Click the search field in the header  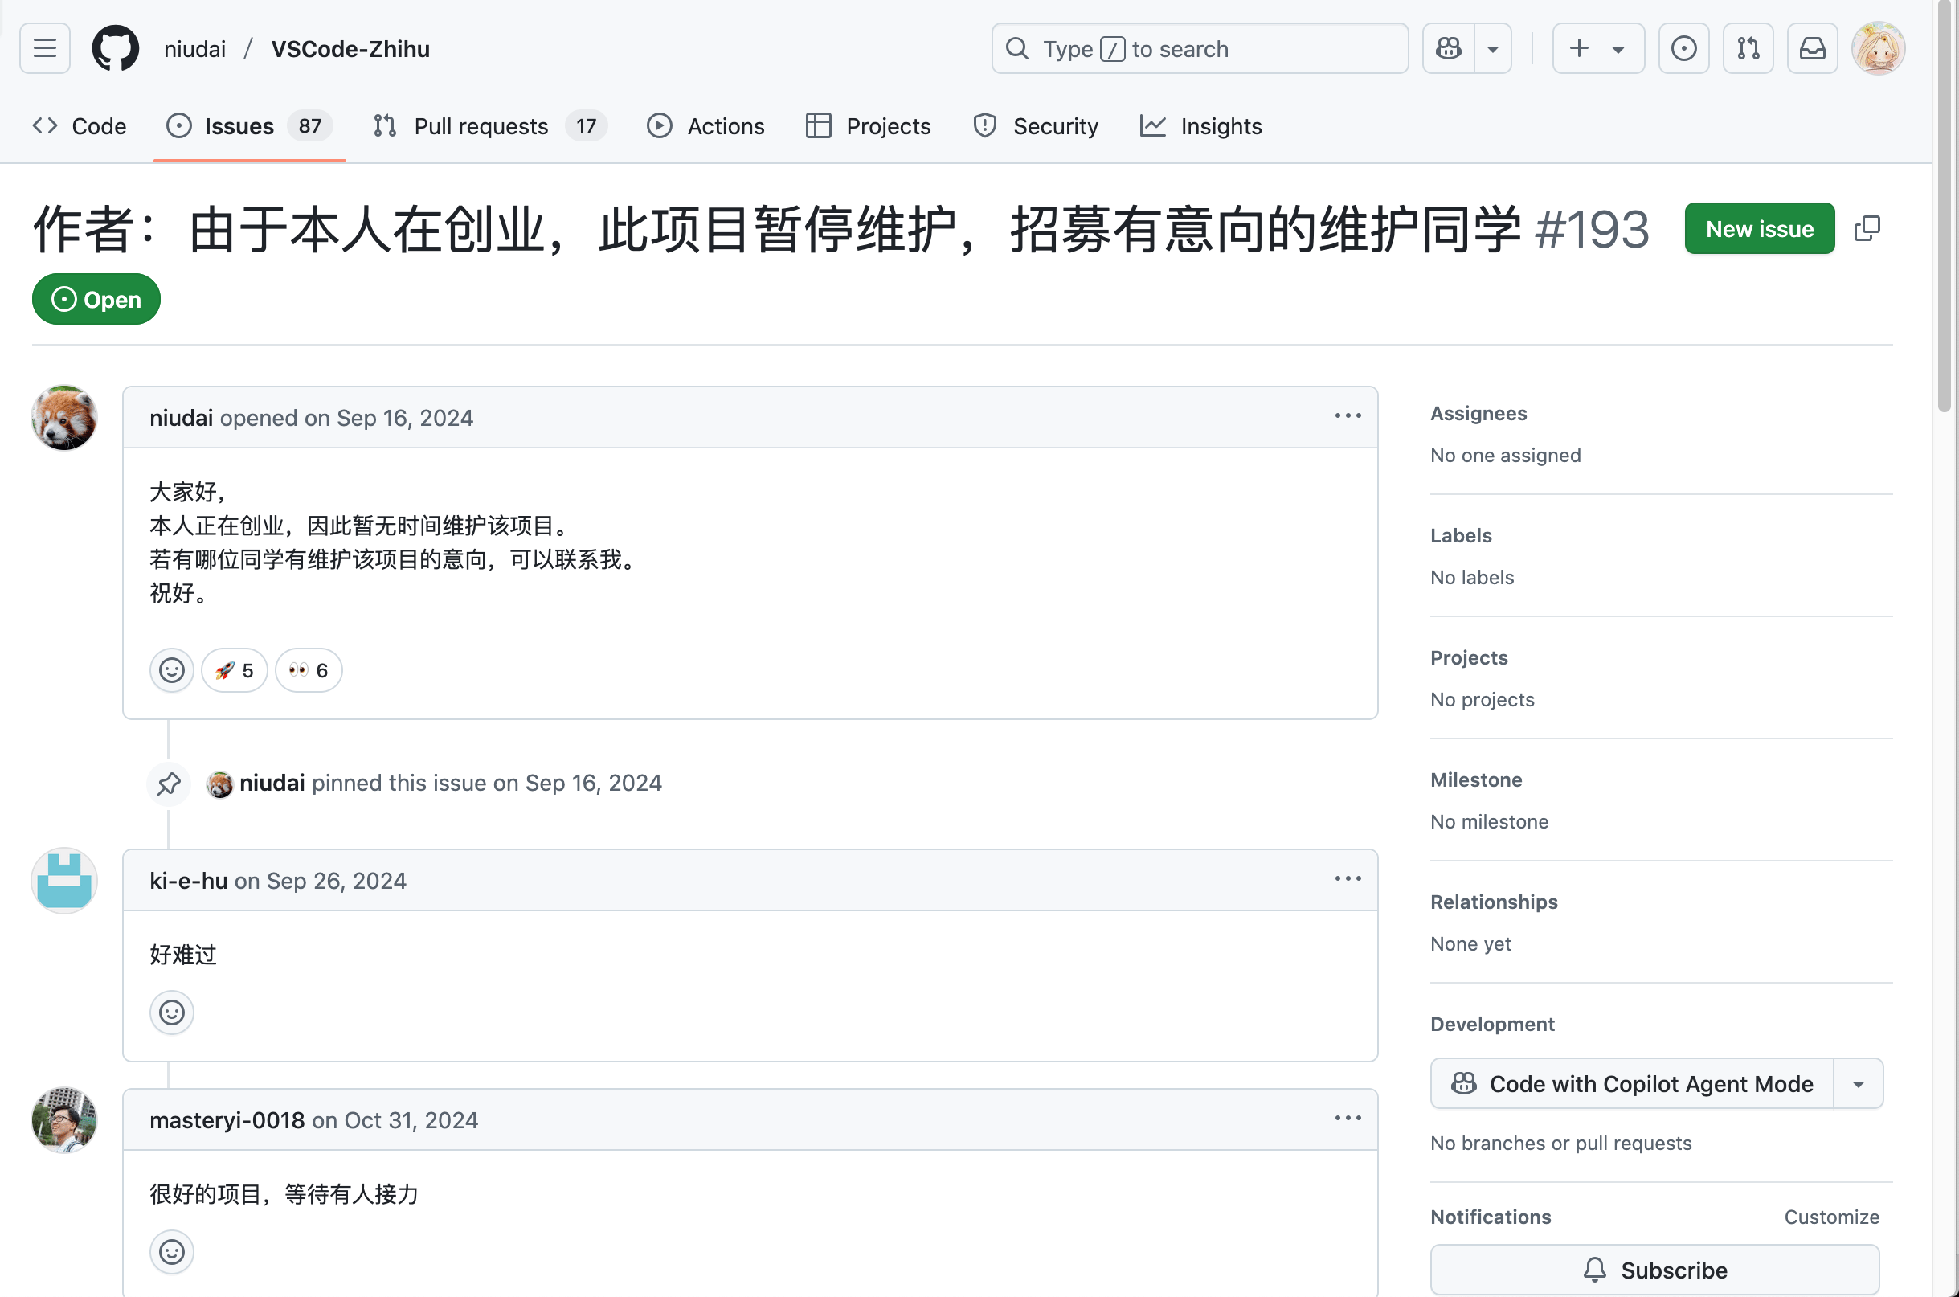1199,48
